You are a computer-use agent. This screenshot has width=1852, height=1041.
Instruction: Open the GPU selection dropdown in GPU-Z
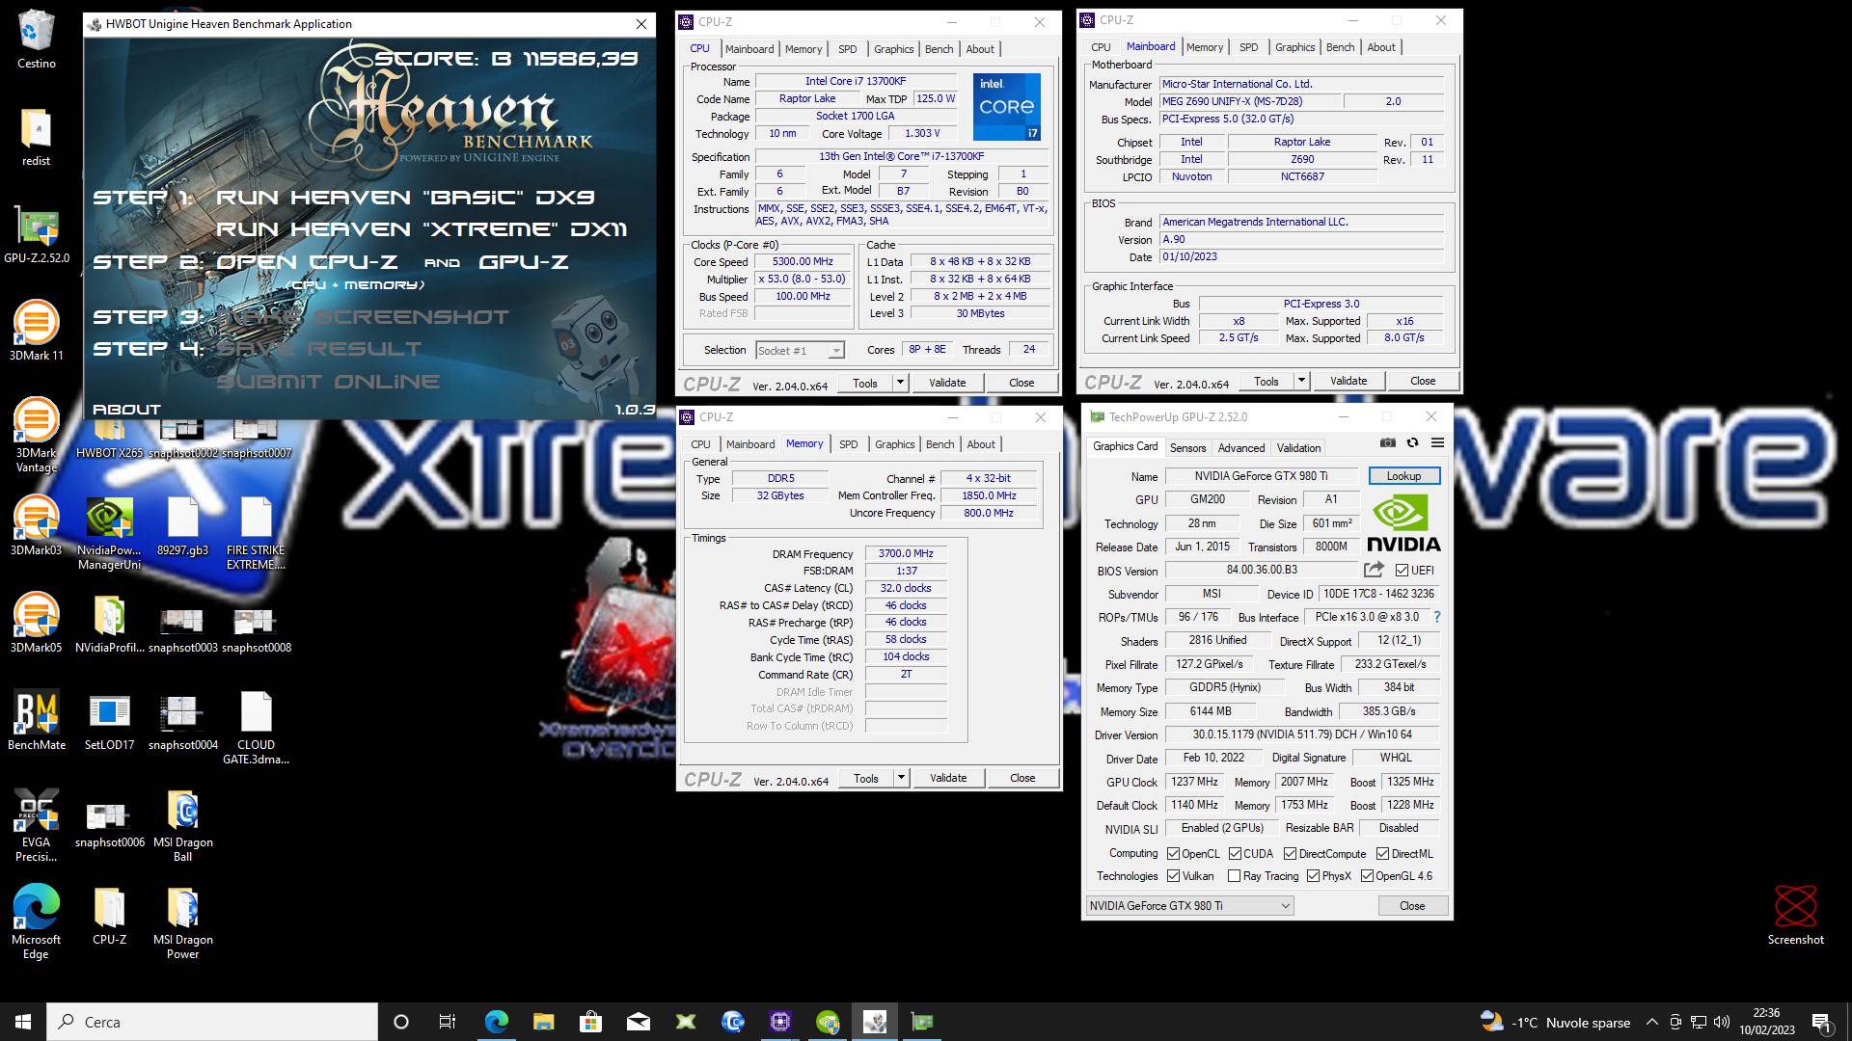1189,906
